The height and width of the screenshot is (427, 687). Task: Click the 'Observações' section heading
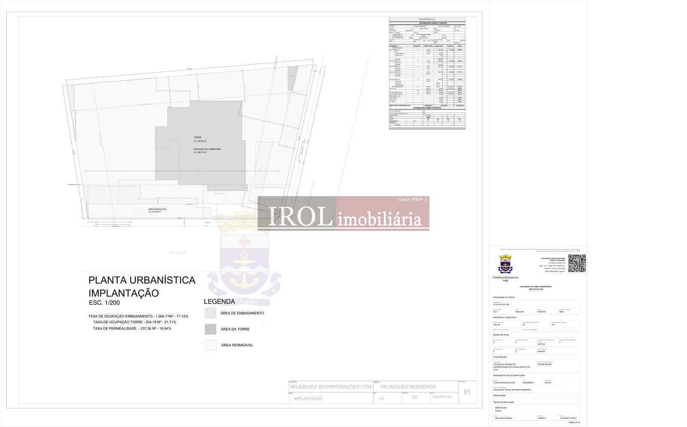tap(499, 395)
